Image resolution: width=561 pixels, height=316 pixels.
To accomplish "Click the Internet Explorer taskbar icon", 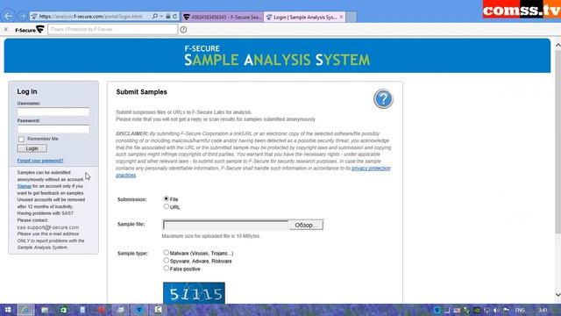I will [x=25, y=310].
